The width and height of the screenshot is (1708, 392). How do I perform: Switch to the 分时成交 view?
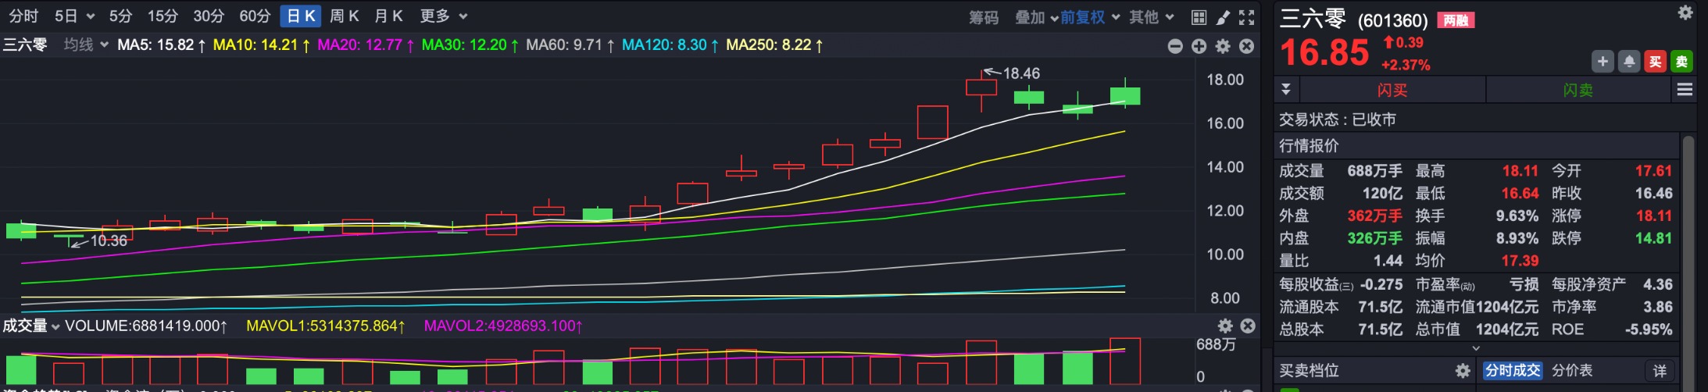tap(1513, 371)
